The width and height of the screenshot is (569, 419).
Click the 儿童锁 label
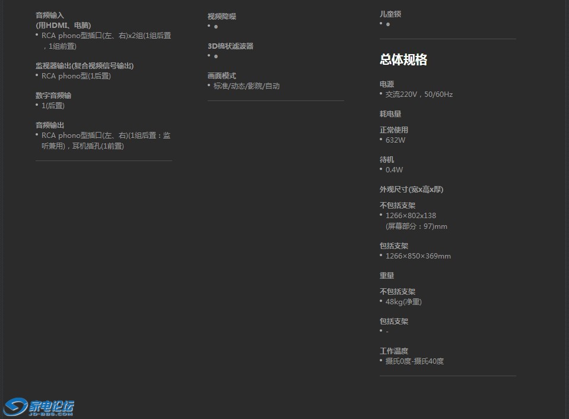pos(390,14)
